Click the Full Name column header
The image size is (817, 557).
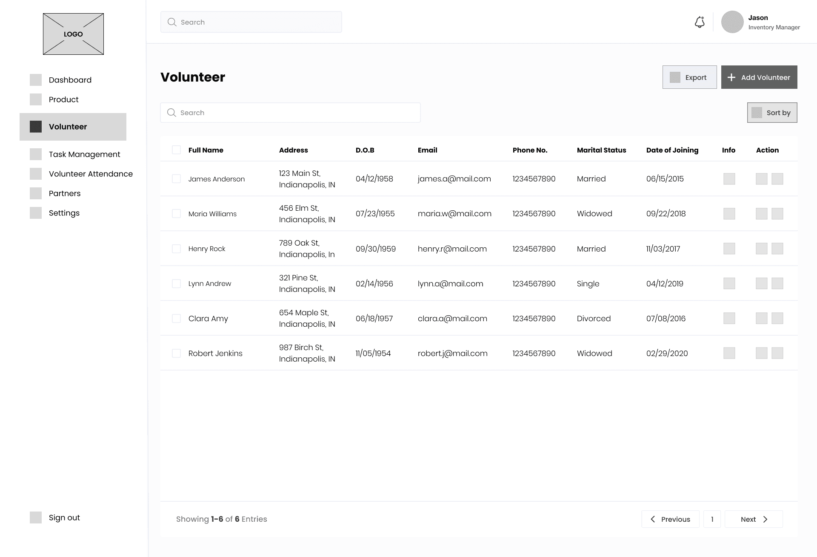point(206,150)
